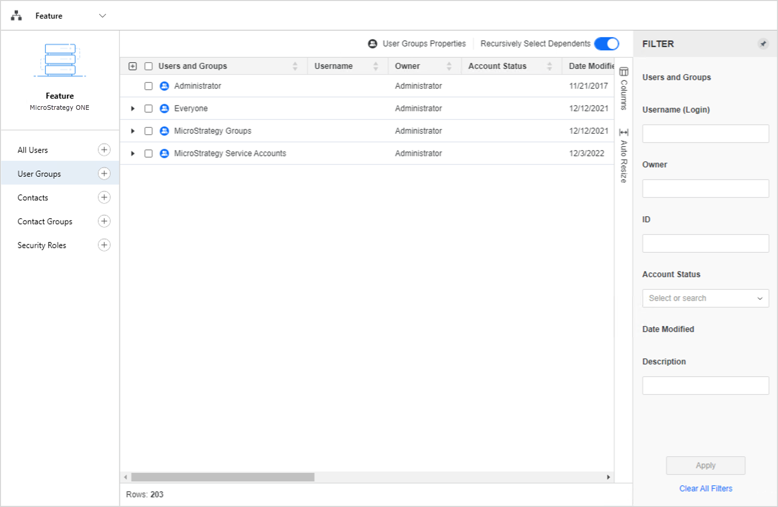This screenshot has width=778, height=507.
Task: Expand all rows with header plus icon
Action: 133,66
